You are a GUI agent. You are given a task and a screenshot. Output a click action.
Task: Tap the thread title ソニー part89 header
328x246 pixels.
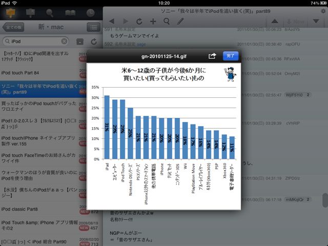click(215, 11)
